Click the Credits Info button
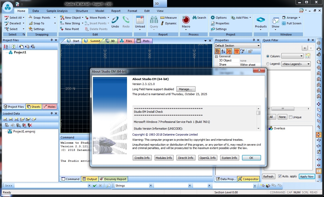The image size is (324, 197). [142, 158]
